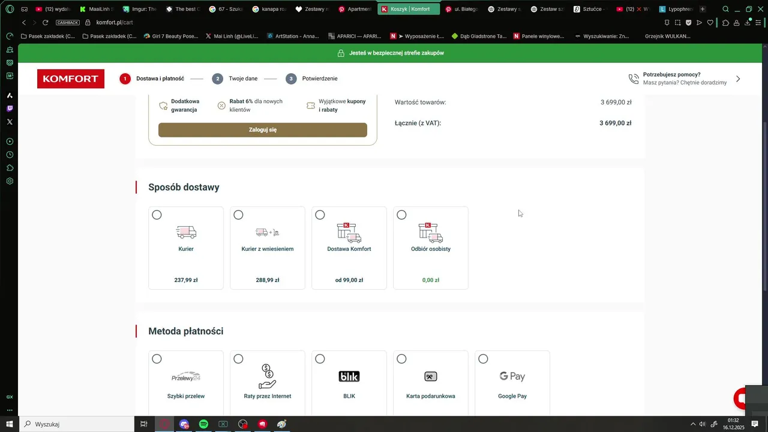Open the browser snapshot tool icon
This screenshot has width=768, height=432.
(677, 22)
